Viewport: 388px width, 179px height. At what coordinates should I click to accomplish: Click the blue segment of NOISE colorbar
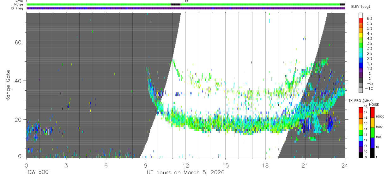pyautogui.click(x=372, y=142)
